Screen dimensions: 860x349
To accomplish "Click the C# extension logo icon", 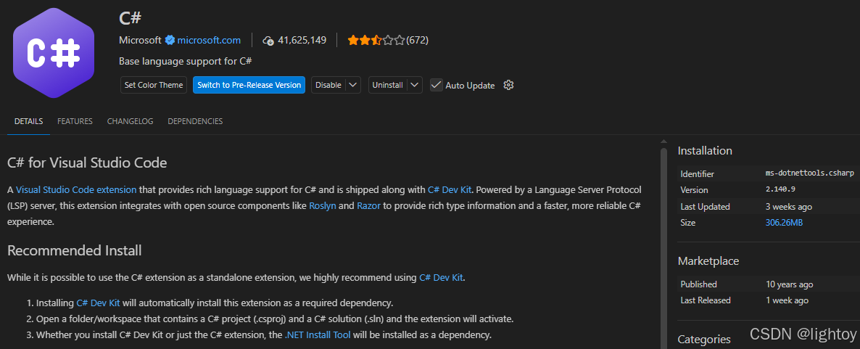I will point(54,53).
